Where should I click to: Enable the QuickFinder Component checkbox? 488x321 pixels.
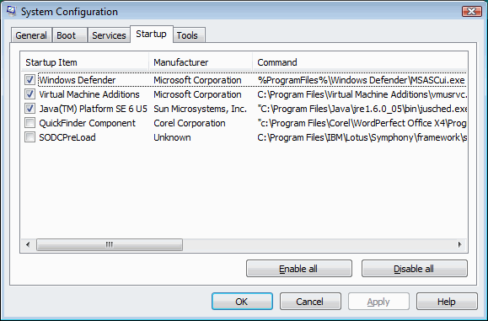[29, 122]
